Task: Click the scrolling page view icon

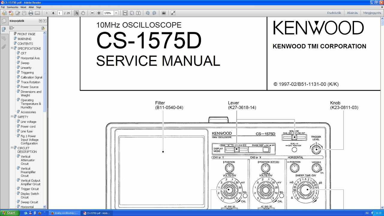Action: [125, 13]
